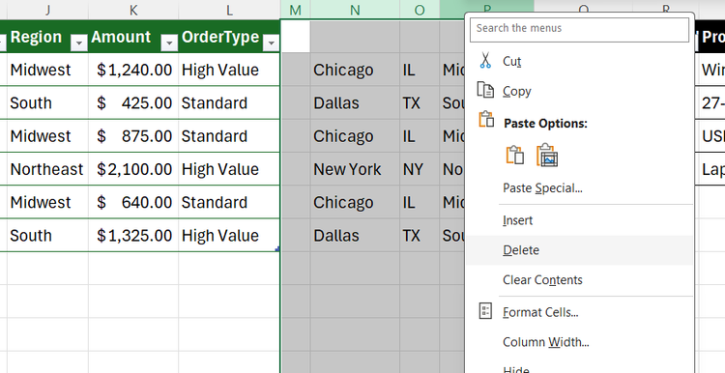Viewport: 725px width, 373px height.
Task: Choose the plain Paste clipboard option
Action: (x=515, y=156)
